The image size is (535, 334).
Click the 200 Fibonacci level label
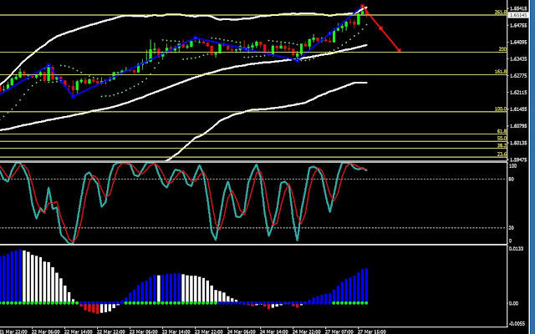502,49
